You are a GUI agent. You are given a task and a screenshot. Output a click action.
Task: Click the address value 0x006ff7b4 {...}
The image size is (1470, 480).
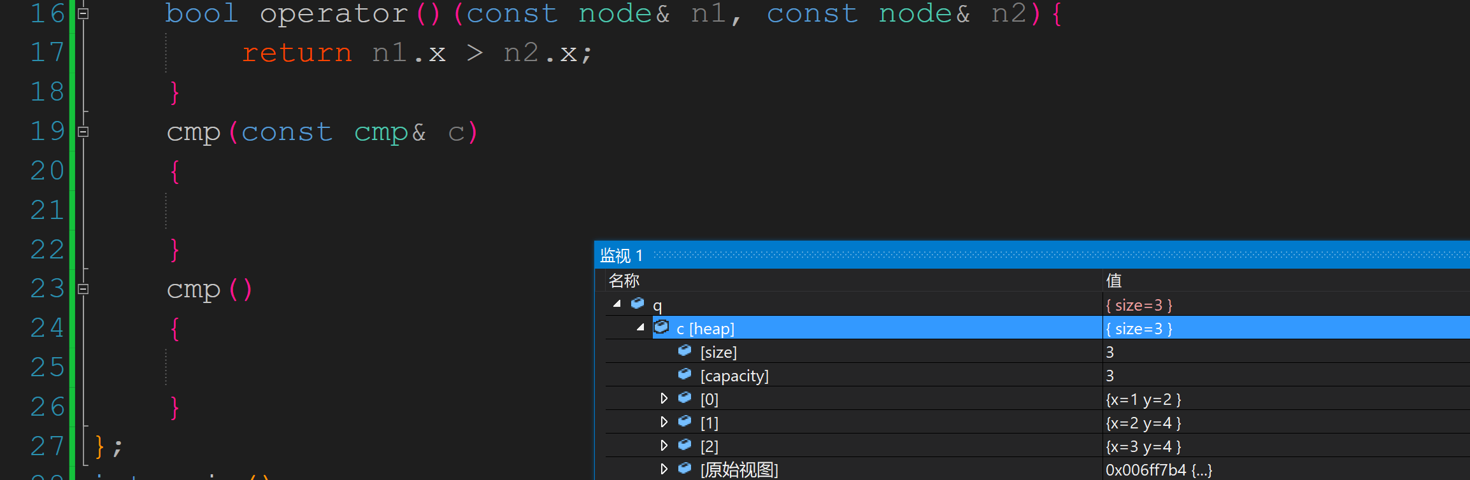[x=1159, y=470]
